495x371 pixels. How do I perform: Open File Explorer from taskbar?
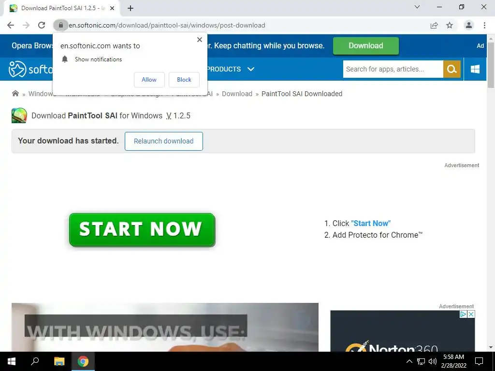tap(59, 361)
